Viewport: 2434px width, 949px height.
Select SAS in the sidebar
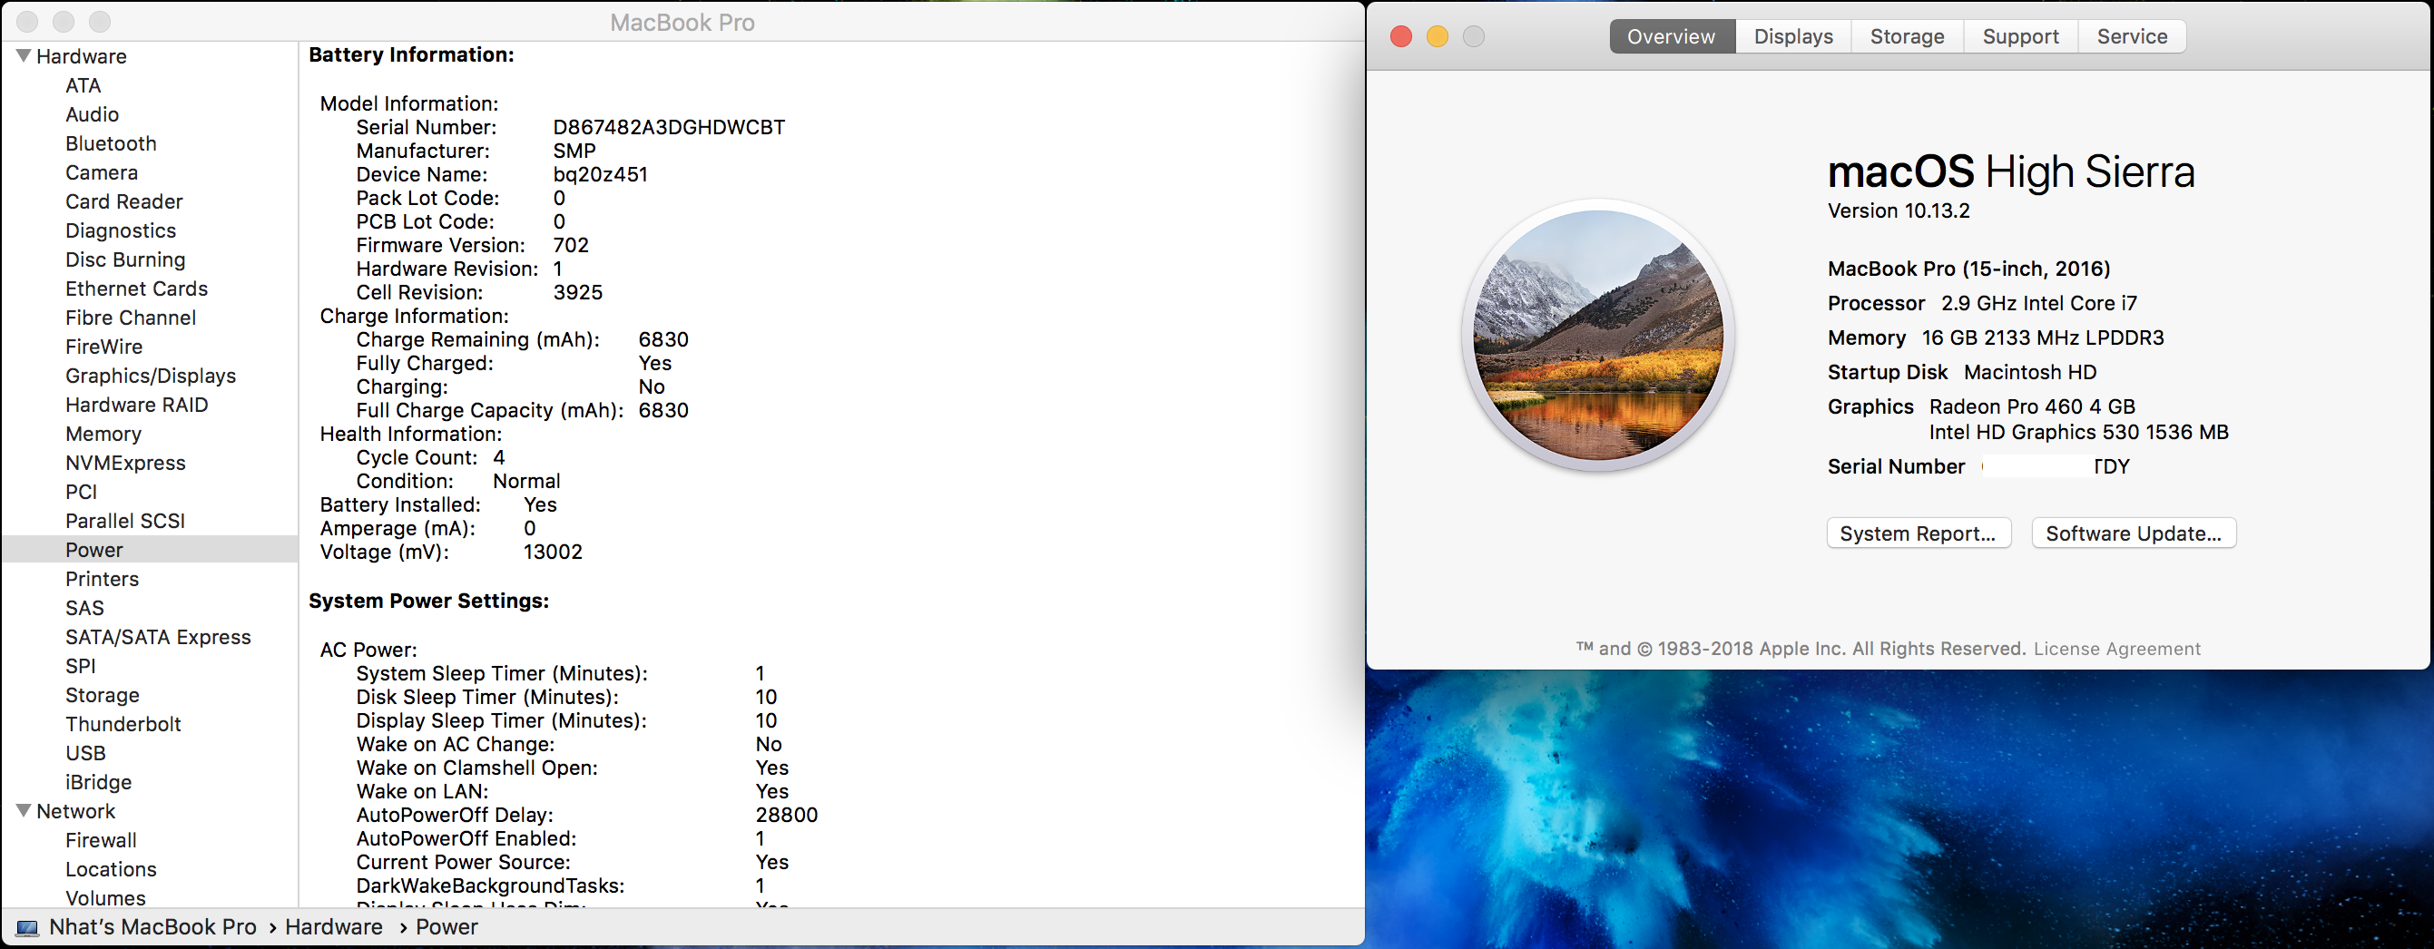[84, 608]
